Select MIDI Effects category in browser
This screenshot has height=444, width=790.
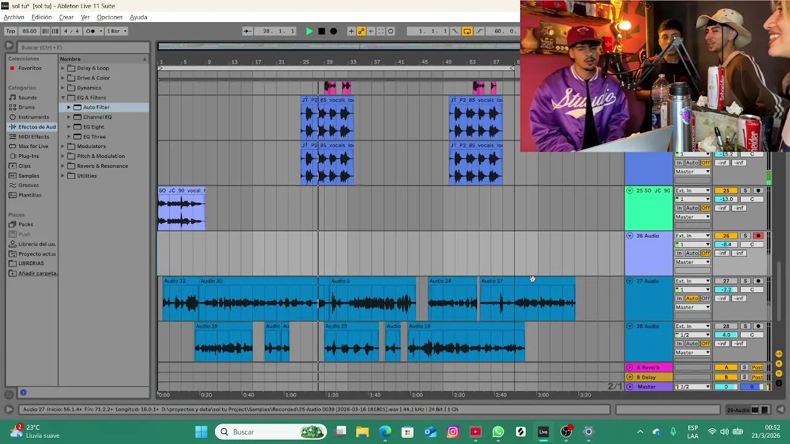click(33, 137)
